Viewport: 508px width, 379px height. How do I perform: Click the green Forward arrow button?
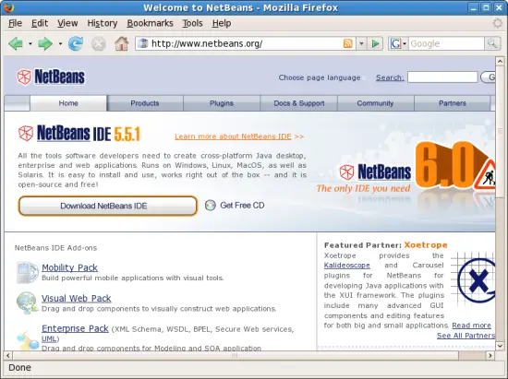pyautogui.click(x=45, y=43)
